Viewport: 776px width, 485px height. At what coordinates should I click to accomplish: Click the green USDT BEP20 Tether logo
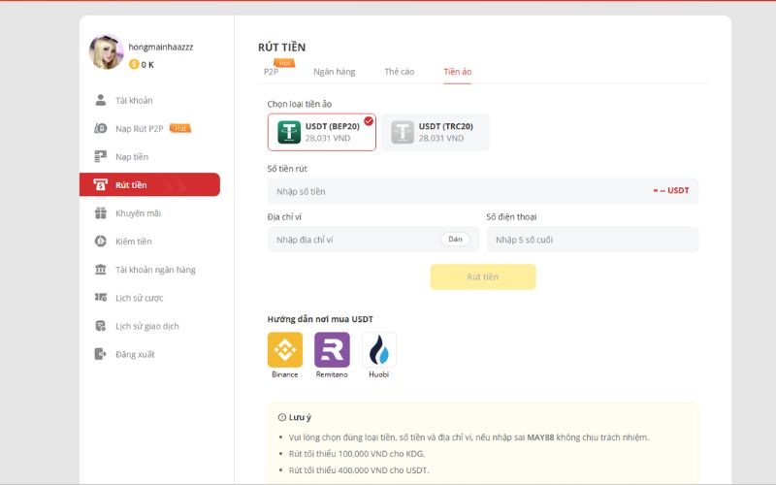click(289, 132)
